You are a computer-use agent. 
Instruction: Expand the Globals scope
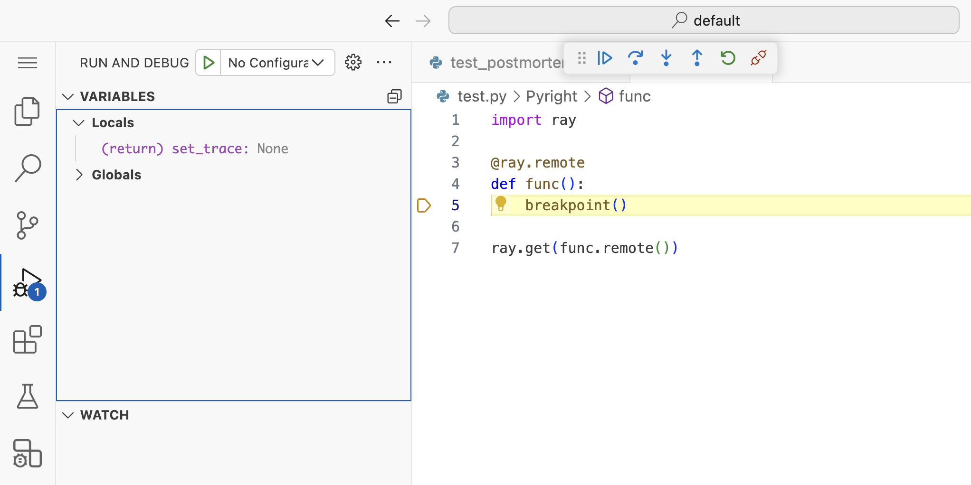coord(79,175)
